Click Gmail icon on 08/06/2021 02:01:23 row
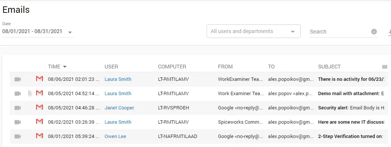Screen dimensions: 391x147 (40, 79)
